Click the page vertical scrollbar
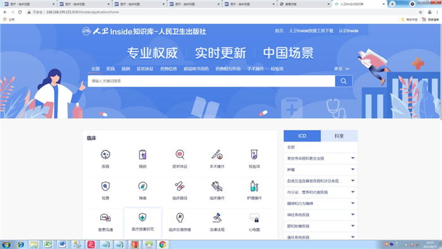The image size is (442, 249). [440, 72]
